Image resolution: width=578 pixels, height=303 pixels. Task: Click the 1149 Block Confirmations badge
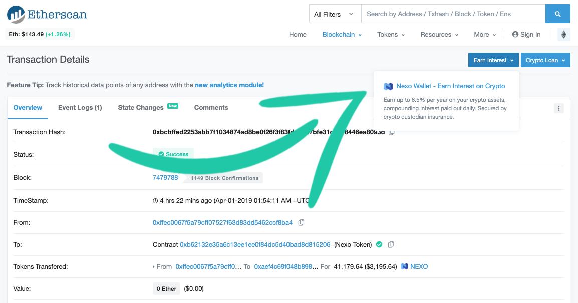224,178
